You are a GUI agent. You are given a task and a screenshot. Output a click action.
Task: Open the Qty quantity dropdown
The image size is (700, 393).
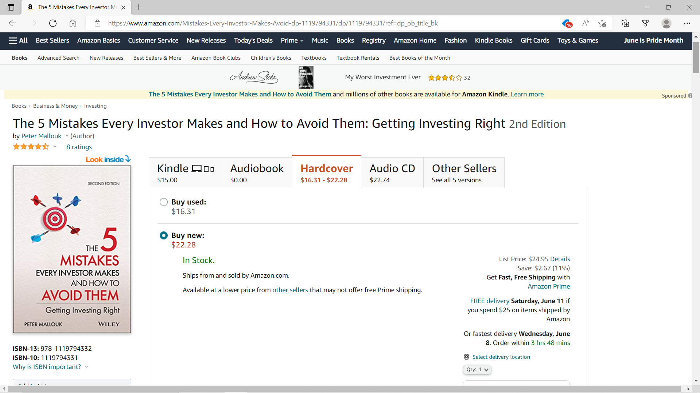(477, 369)
